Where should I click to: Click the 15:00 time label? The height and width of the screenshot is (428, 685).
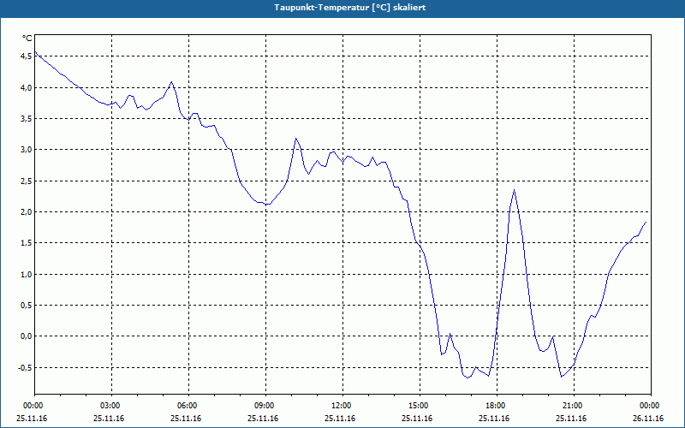point(420,406)
